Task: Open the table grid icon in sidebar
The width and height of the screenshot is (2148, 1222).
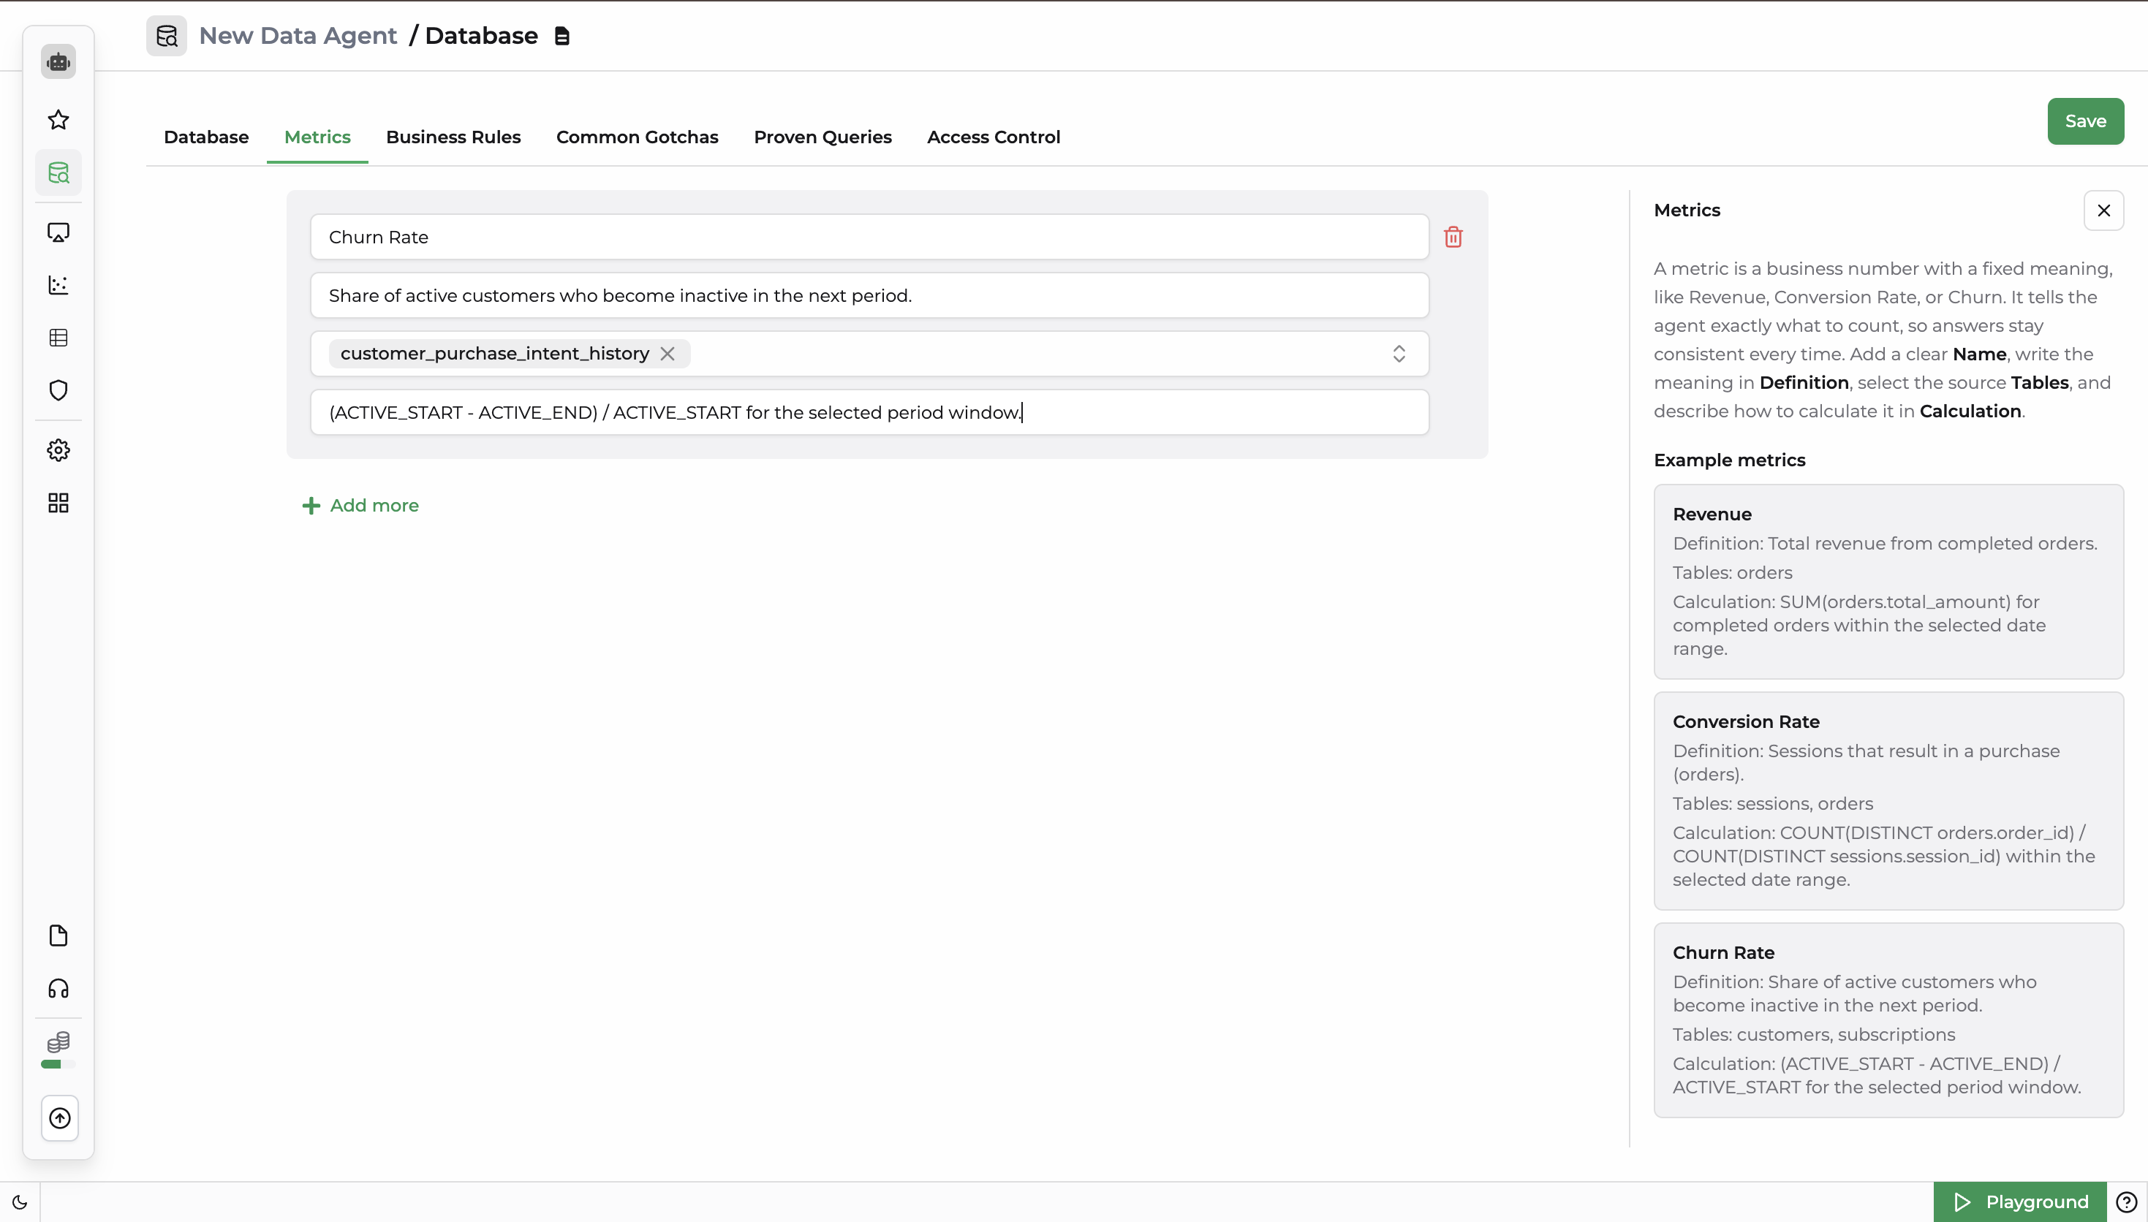Action: [58, 338]
